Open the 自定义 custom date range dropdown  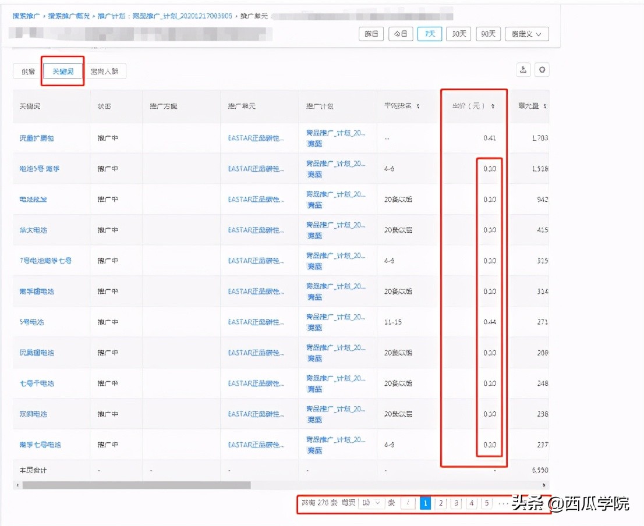526,34
